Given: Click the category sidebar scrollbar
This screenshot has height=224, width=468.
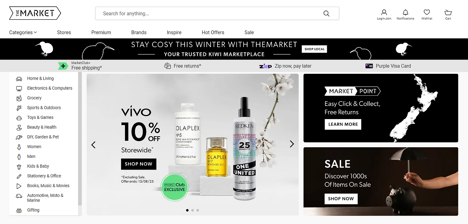Looking at the screenshot, I should [x=80, y=139].
